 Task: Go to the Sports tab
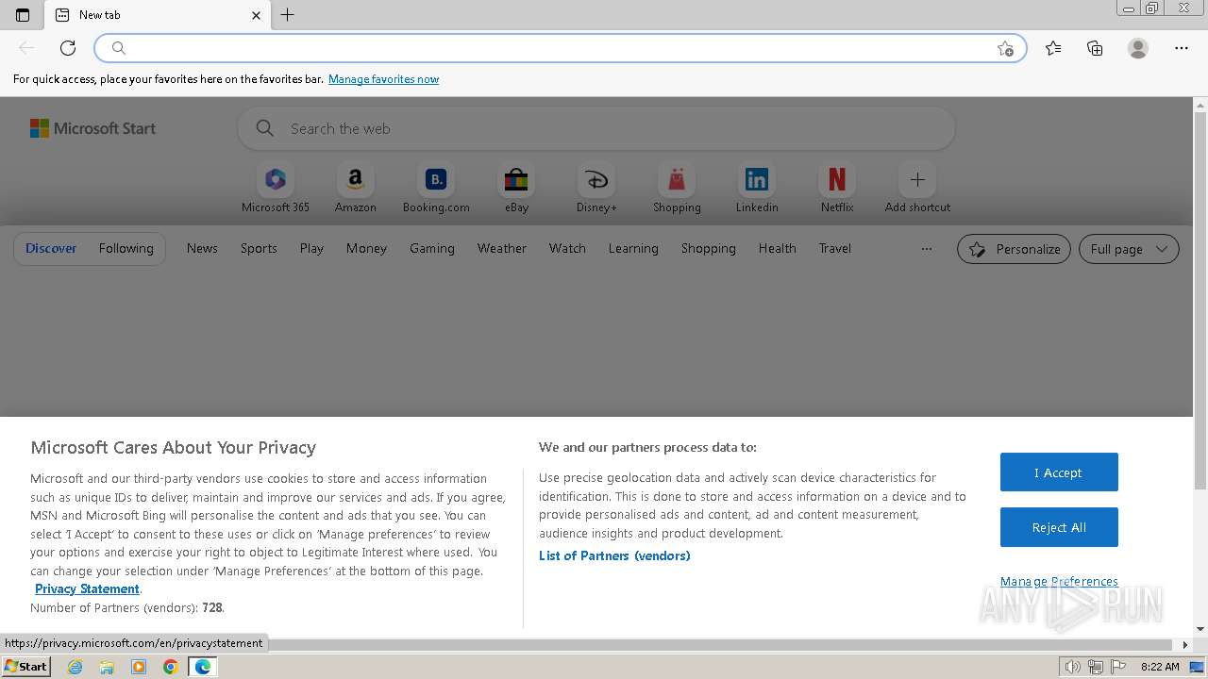tap(259, 248)
